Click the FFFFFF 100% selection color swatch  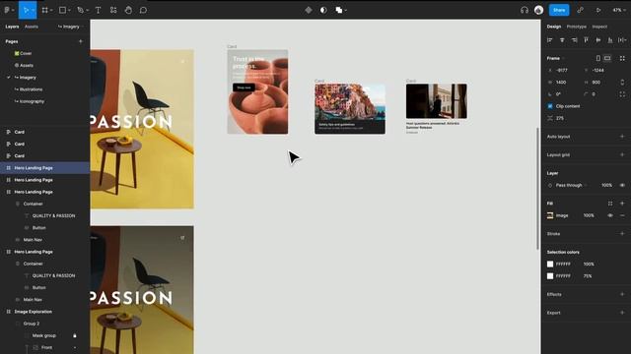pyautogui.click(x=550, y=265)
